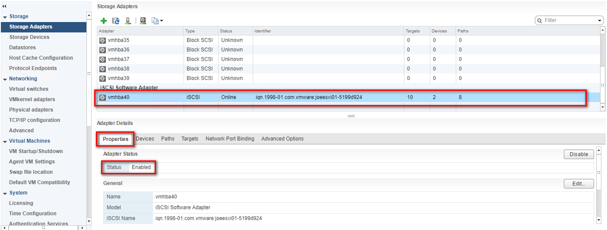Switch to the Devices tab
607x230 pixels.
tap(145, 139)
